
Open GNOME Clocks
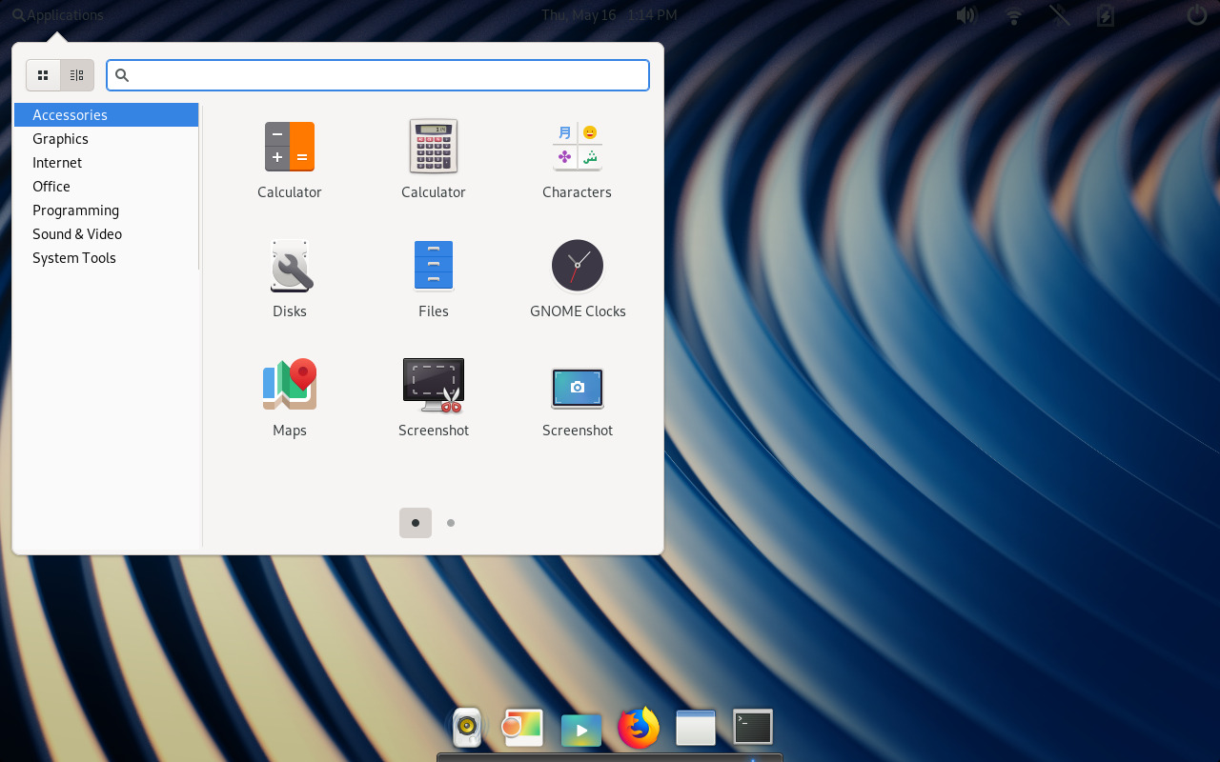coord(577,266)
